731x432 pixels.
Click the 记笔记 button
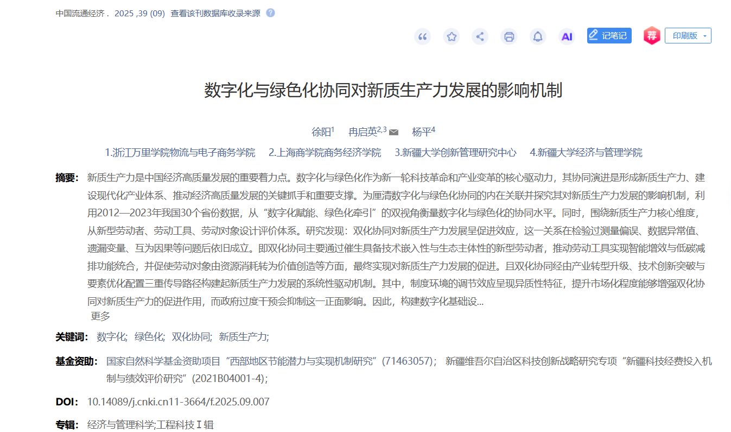(609, 36)
